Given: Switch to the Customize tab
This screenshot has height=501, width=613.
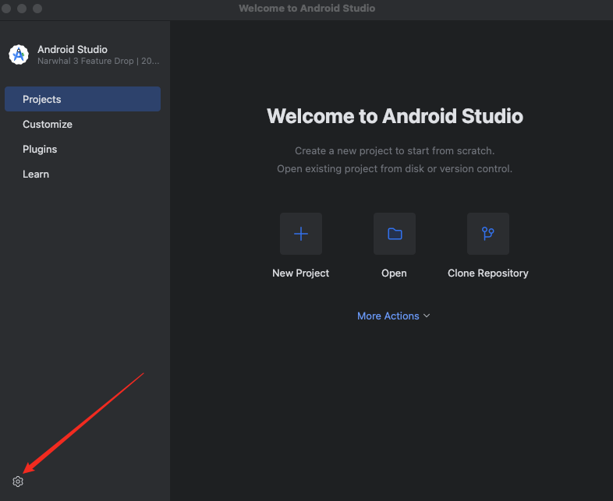Looking at the screenshot, I should click(83, 124).
